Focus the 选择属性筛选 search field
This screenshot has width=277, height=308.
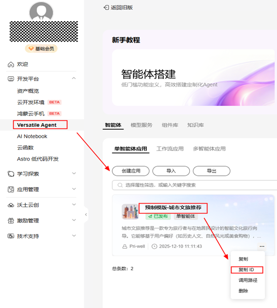[x=194, y=185]
